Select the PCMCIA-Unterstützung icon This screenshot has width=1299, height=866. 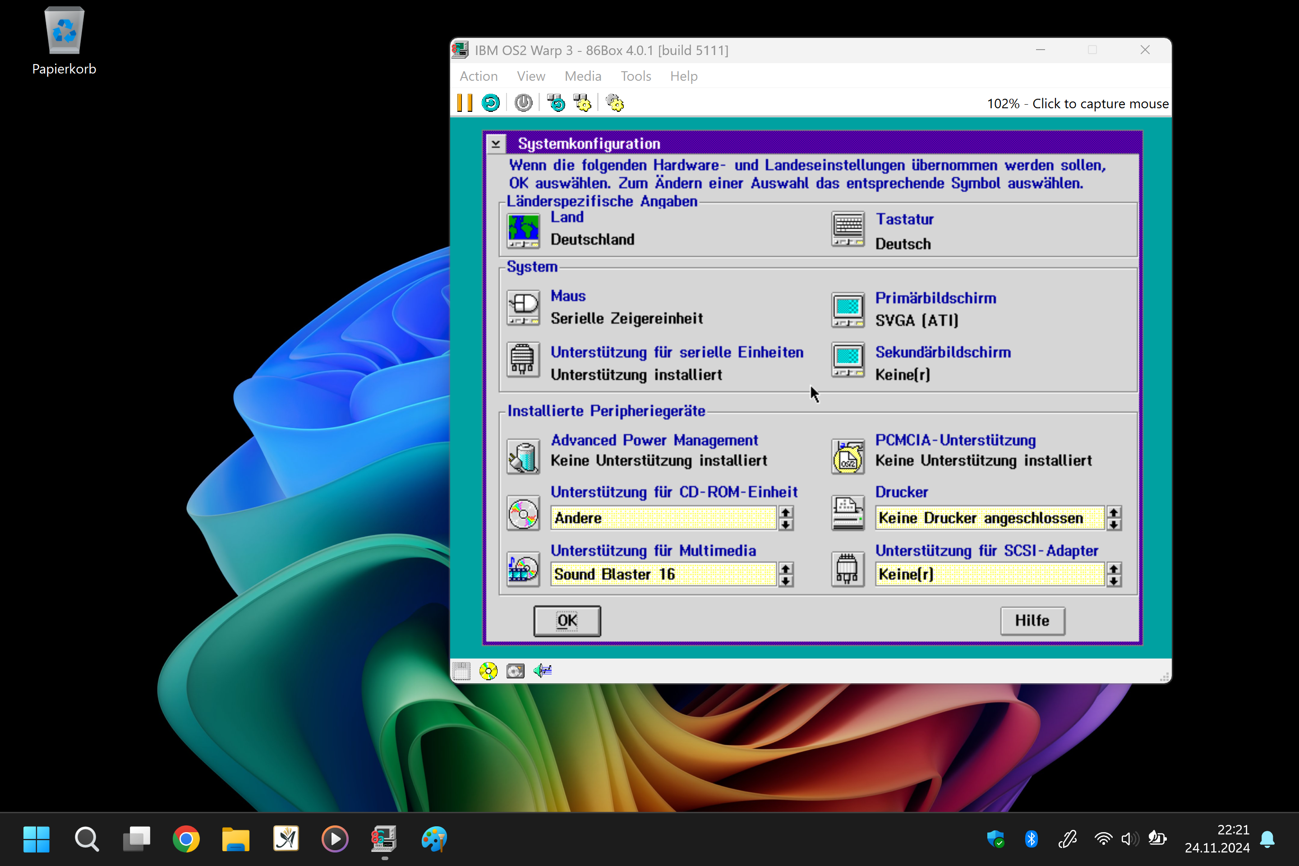[x=848, y=457]
